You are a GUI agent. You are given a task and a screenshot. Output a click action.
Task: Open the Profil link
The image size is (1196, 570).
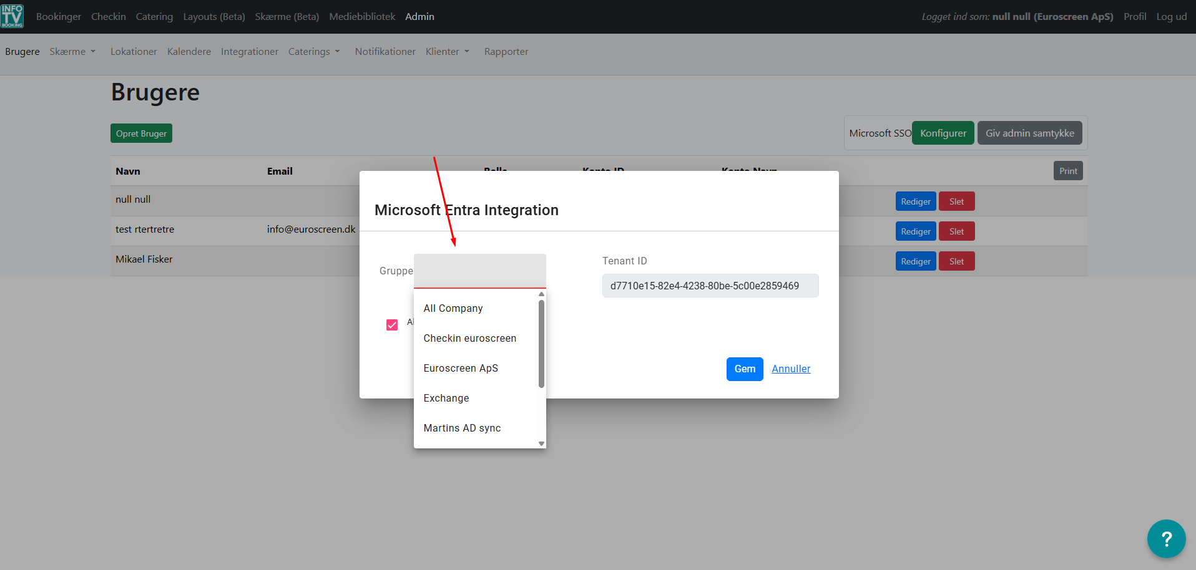pyautogui.click(x=1135, y=16)
